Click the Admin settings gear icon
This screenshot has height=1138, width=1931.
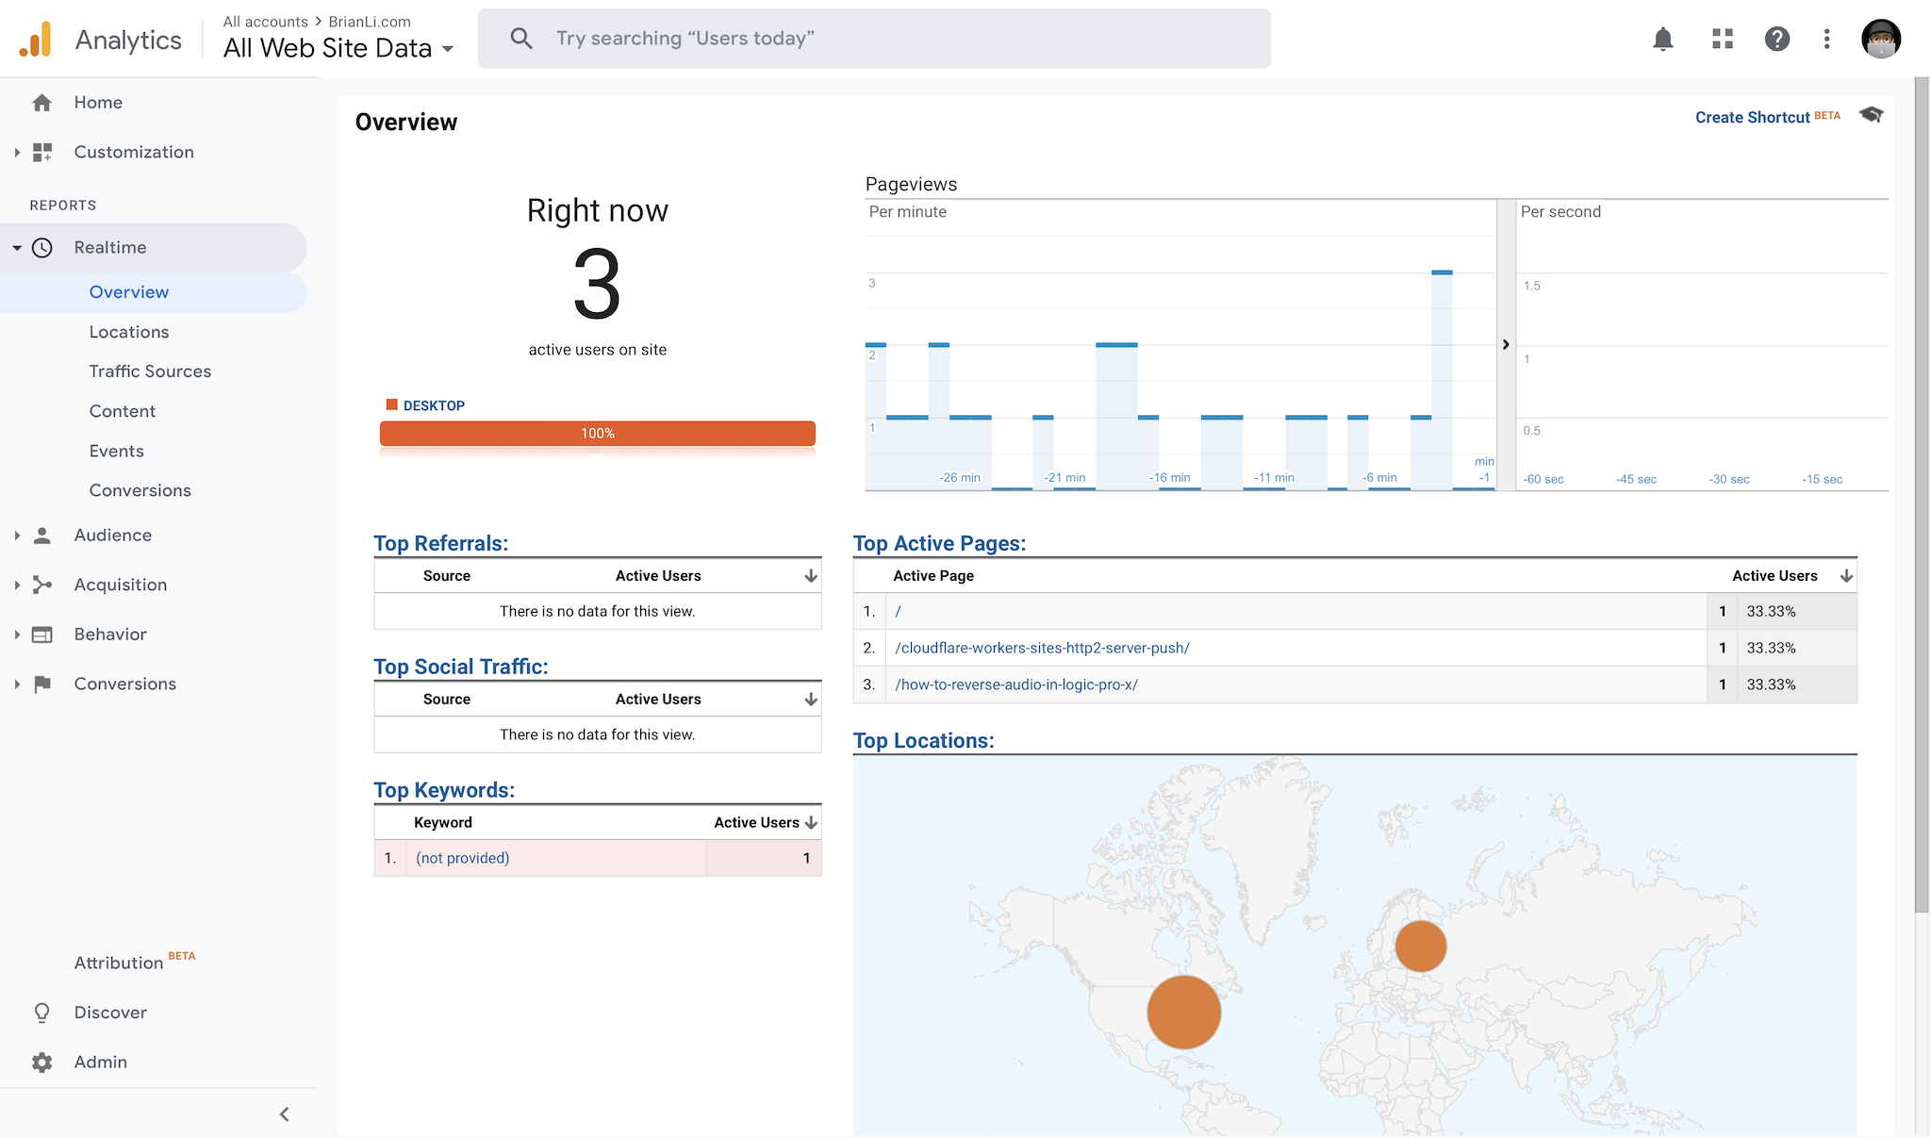click(42, 1061)
